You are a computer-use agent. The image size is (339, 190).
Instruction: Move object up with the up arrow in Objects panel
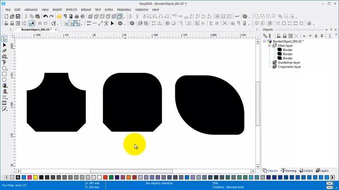(304, 36)
